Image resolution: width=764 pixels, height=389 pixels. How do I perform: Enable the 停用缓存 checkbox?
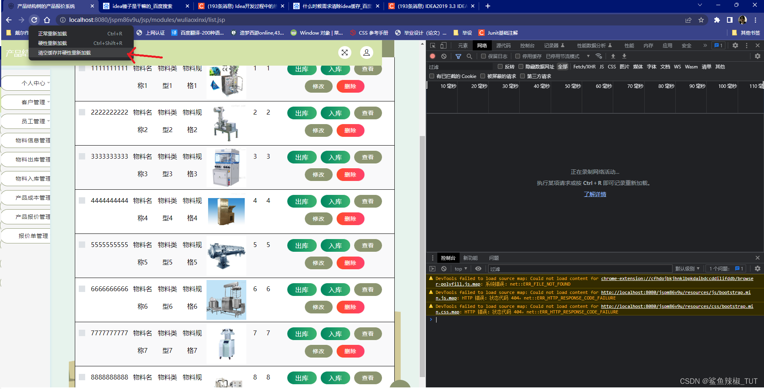click(518, 56)
